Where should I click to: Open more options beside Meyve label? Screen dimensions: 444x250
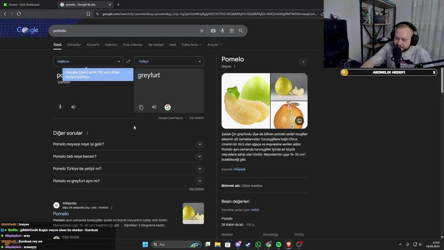pos(234,66)
